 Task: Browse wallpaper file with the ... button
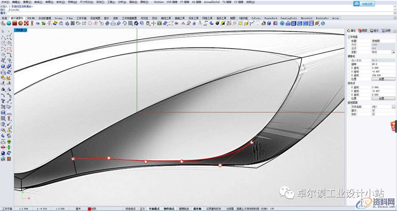(393, 107)
